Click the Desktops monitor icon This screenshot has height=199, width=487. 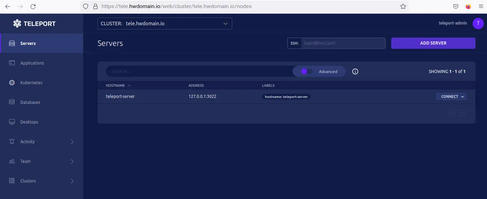pos(12,122)
